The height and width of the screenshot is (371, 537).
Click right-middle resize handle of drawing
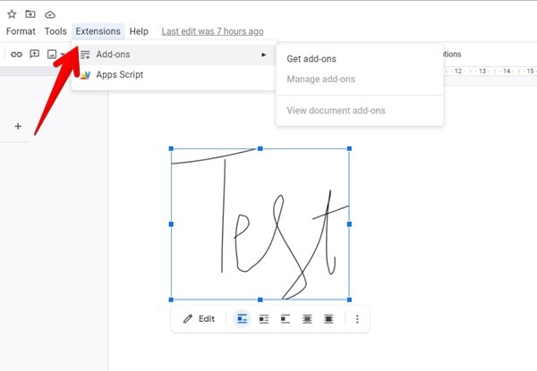(x=349, y=224)
